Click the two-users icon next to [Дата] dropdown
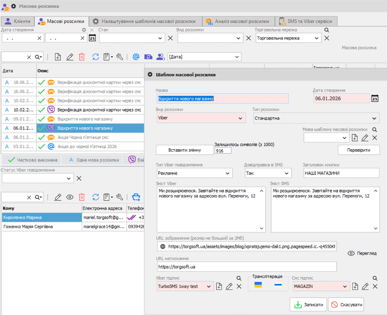This screenshot has width=387, height=315. click(161, 57)
